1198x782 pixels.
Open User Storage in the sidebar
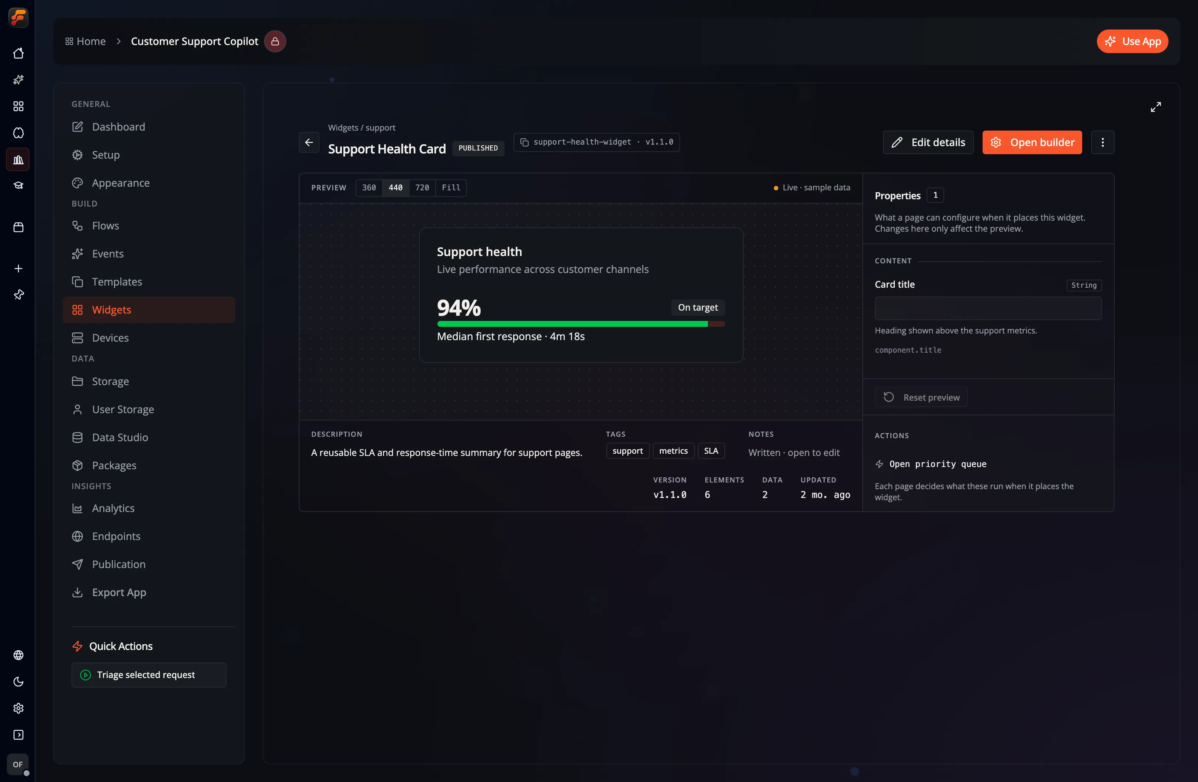(149, 409)
